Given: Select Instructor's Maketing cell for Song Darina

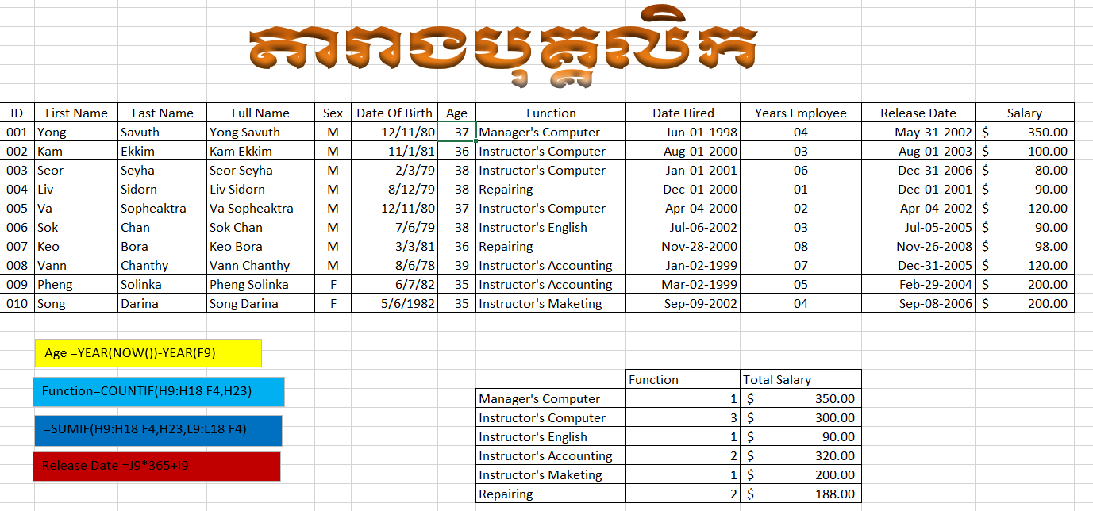Looking at the screenshot, I should point(551,303).
